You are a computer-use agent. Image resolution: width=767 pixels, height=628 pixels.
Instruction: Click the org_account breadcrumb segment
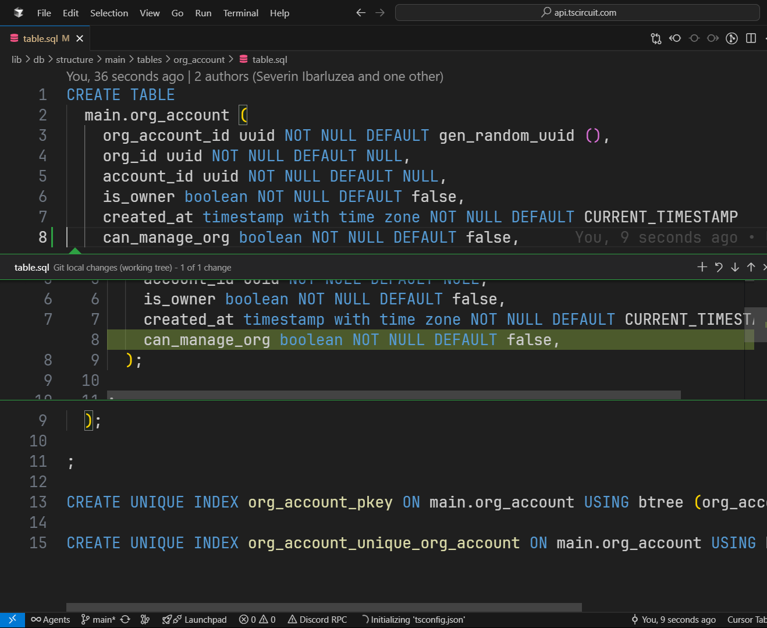(199, 59)
